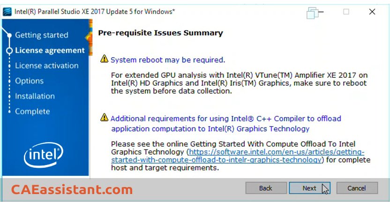Go to the License activation step
The height and width of the screenshot is (202, 390).
click(47, 66)
